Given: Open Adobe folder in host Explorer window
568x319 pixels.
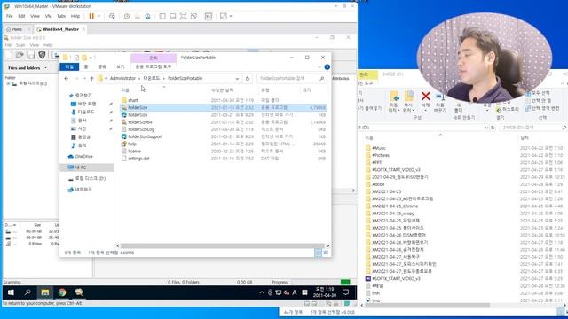Looking at the screenshot, I should point(378,184).
